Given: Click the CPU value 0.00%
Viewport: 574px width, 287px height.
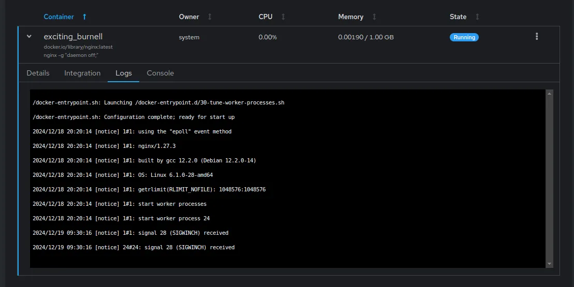Looking at the screenshot, I should click(268, 37).
